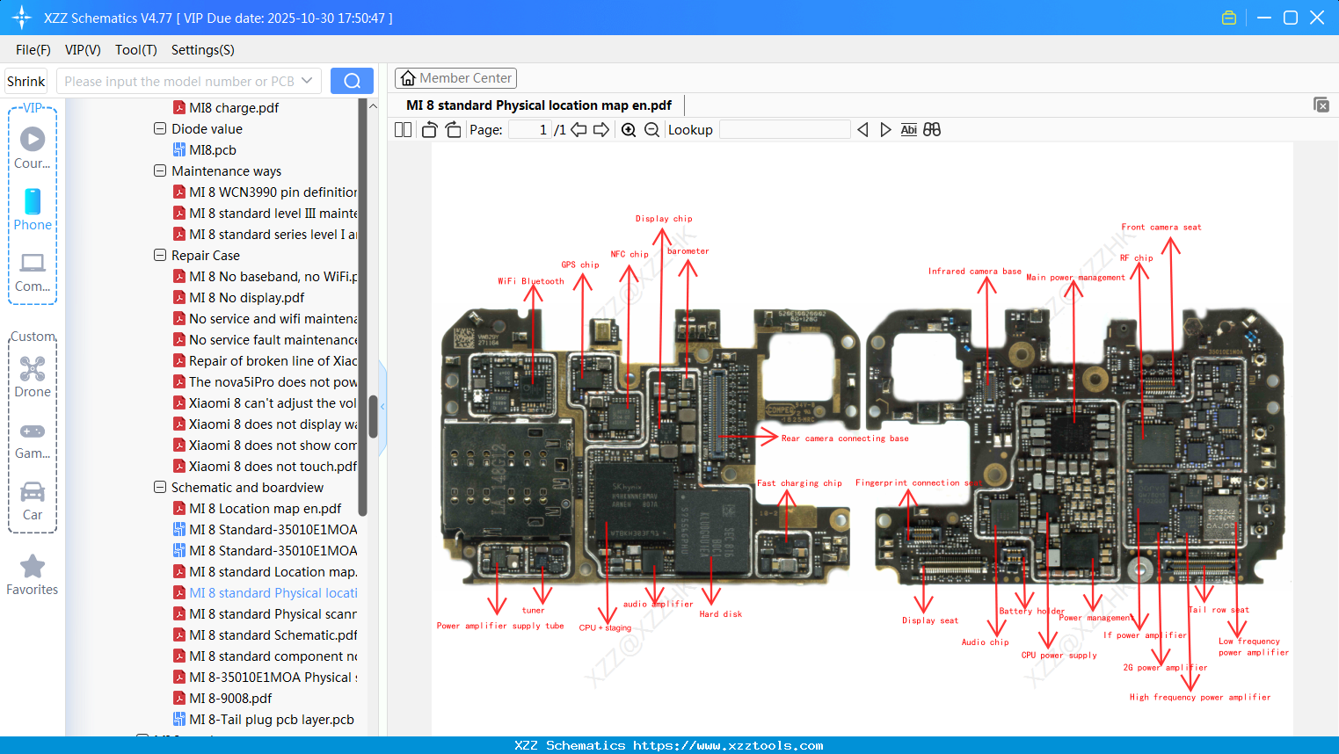This screenshot has height=754, width=1339.
Task: Open the binoculars search tool
Action: point(932,129)
